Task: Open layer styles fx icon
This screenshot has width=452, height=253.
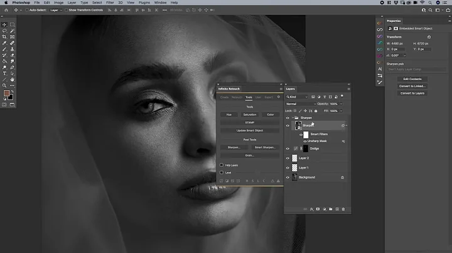Action: pos(311,209)
